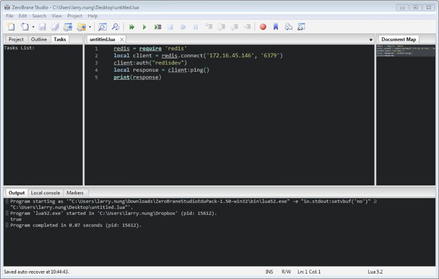
Task: Click the R/W status bar indicator
Action: coord(286,272)
